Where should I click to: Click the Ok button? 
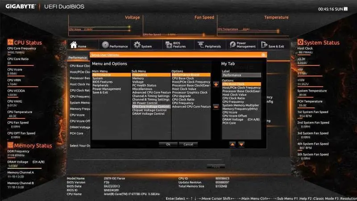[168, 144]
